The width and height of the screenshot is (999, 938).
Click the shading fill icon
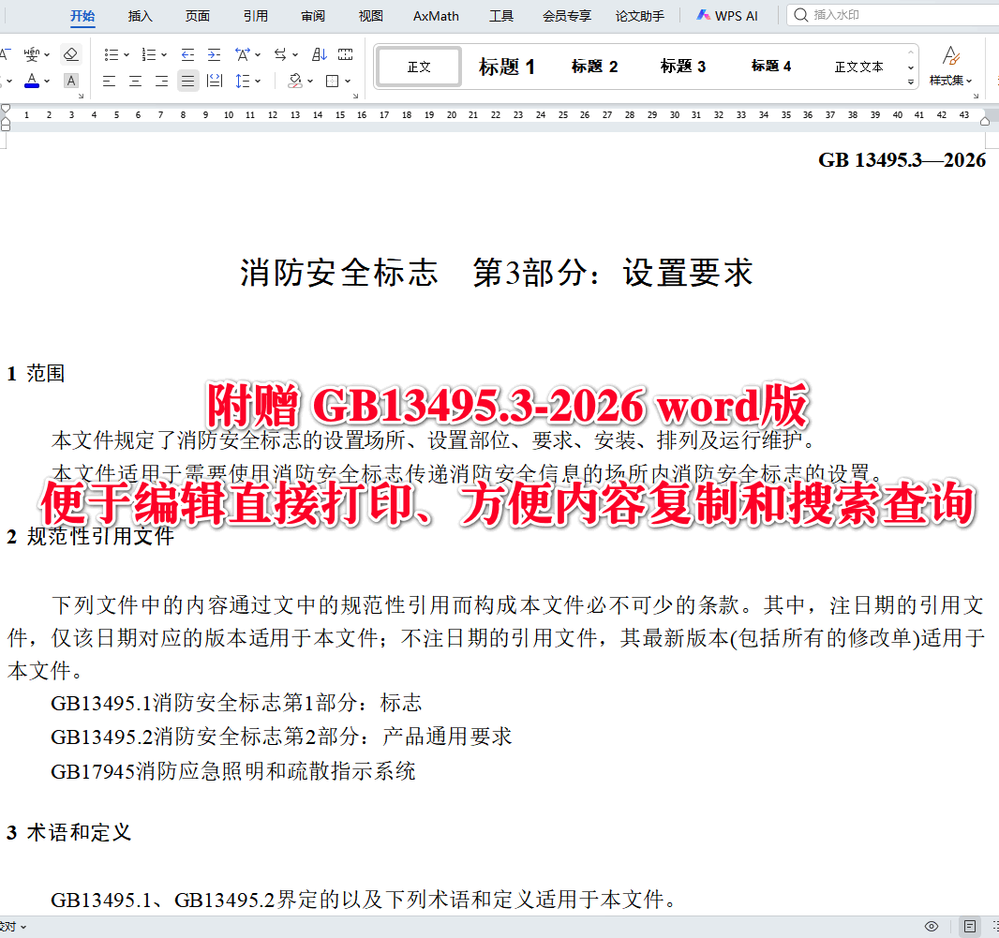click(x=295, y=81)
